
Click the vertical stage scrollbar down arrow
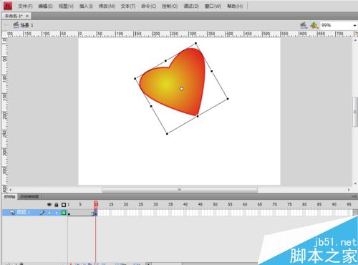(x=355, y=183)
